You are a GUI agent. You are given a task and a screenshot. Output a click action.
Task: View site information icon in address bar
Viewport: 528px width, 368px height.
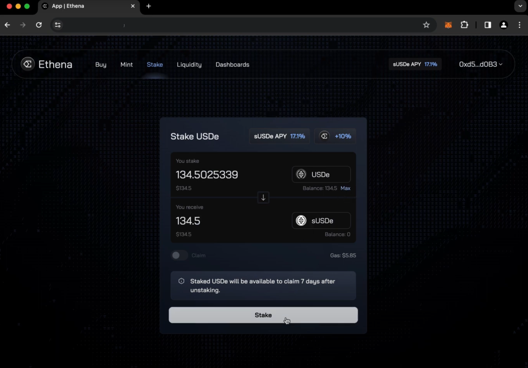(x=58, y=25)
